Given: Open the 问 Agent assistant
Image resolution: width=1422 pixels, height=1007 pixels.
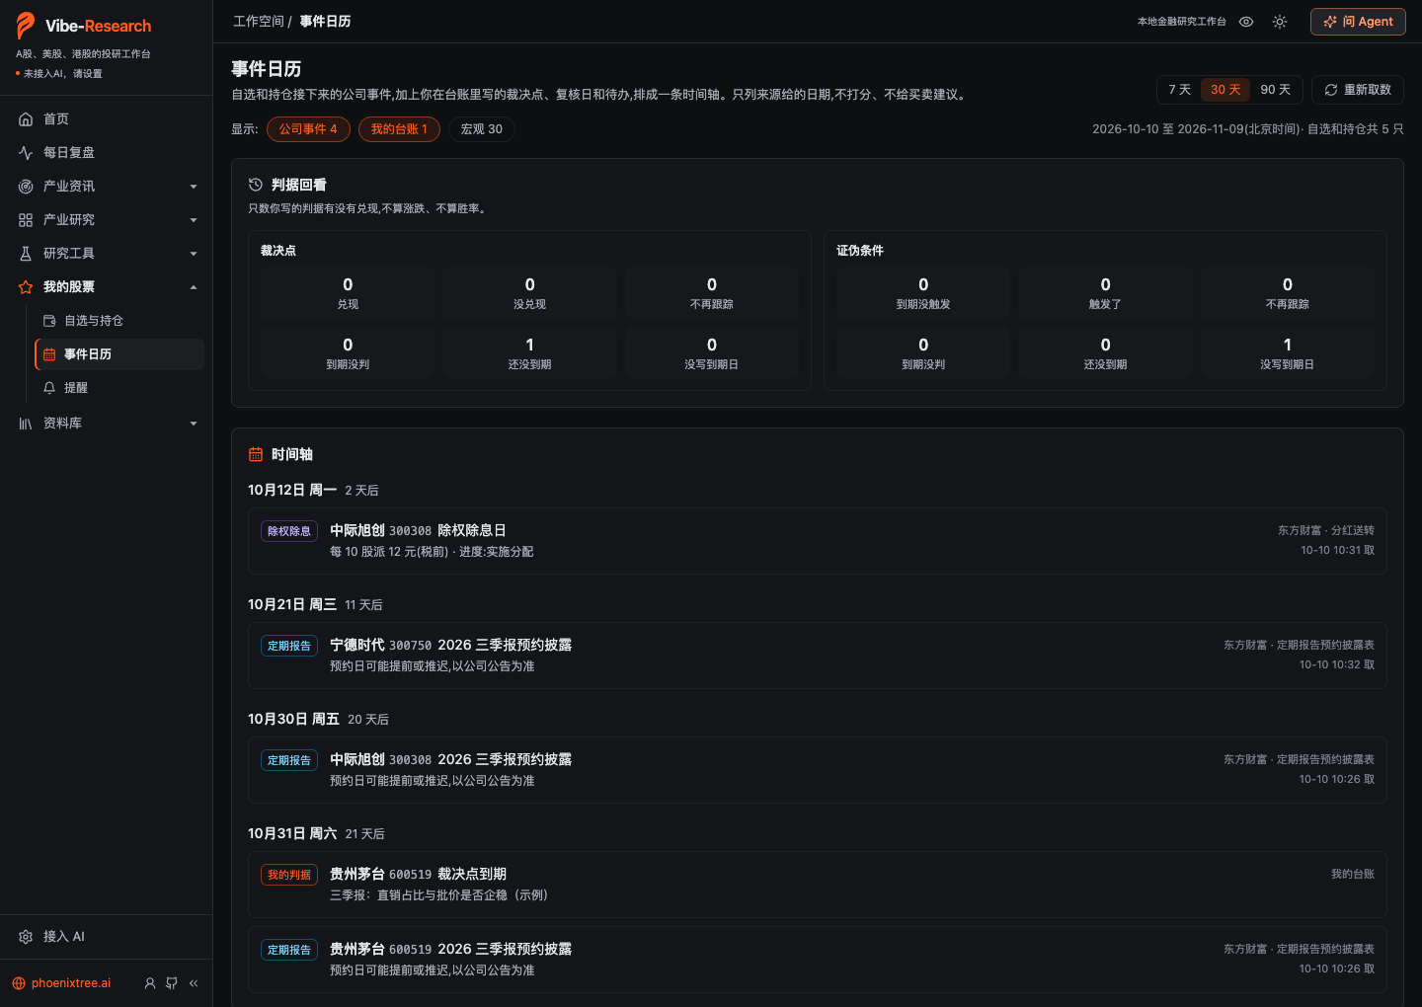Looking at the screenshot, I should pyautogui.click(x=1358, y=22).
